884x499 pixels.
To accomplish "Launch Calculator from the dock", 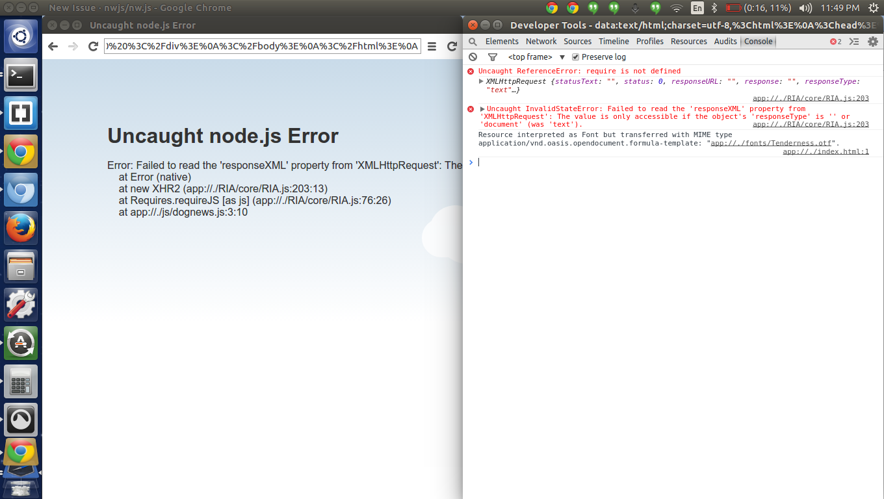I will (x=21, y=381).
